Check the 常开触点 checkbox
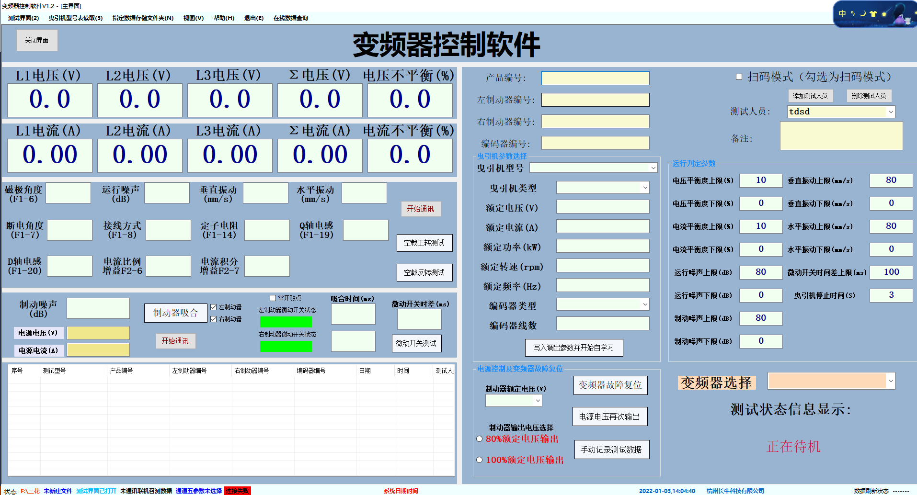Image resolution: width=917 pixels, height=495 pixels. pyautogui.click(x=272, y=297)
